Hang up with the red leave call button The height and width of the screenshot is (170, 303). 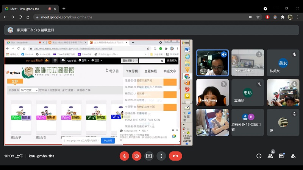coord(175,156)
